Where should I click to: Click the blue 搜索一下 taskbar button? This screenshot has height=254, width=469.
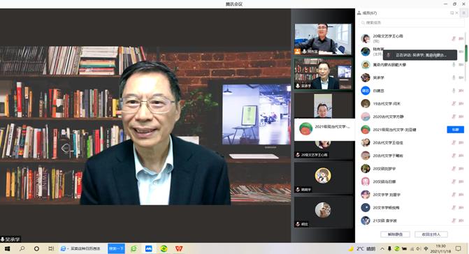116,248
